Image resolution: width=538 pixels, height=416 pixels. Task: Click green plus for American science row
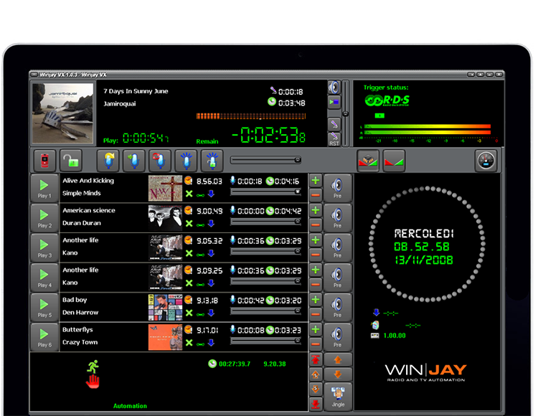click(x=316, y=210)
